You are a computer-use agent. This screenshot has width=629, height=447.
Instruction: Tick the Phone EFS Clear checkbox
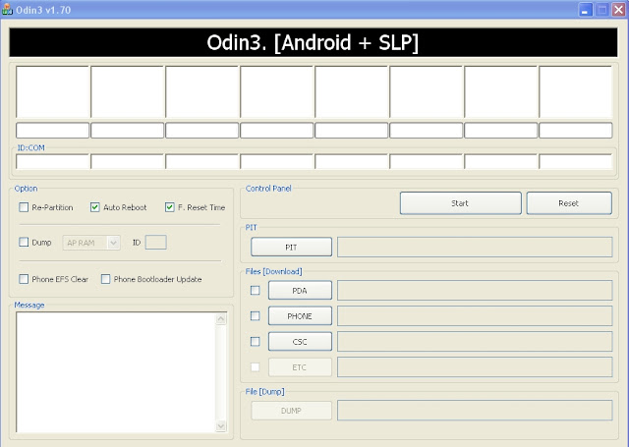point(24,279)
